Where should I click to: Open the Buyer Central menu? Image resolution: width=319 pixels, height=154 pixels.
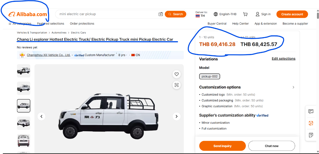217,24
